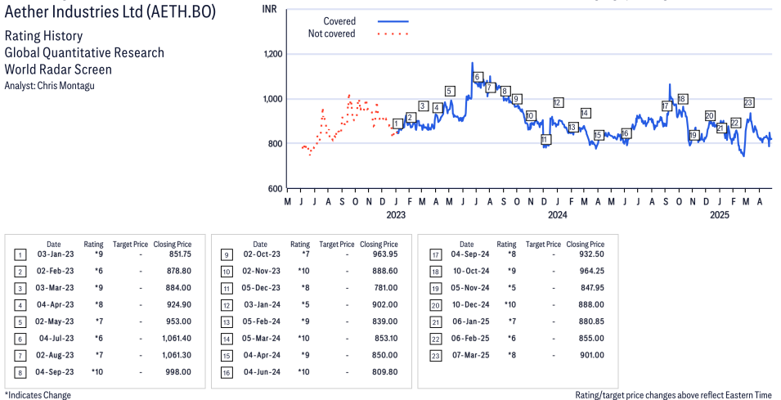Click the 932.50 closing price

pyautogui.click(x=592, y=254)
